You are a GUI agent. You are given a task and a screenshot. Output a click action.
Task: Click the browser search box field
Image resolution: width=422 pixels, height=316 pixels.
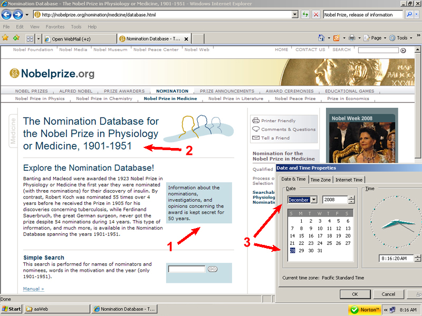point(363,15)
